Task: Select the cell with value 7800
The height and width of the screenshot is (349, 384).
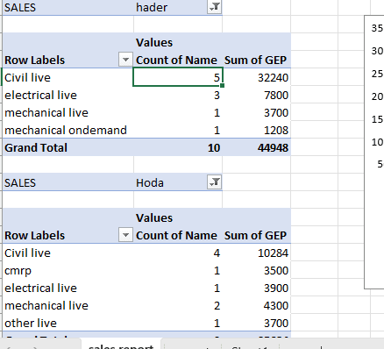Action: 256,95
